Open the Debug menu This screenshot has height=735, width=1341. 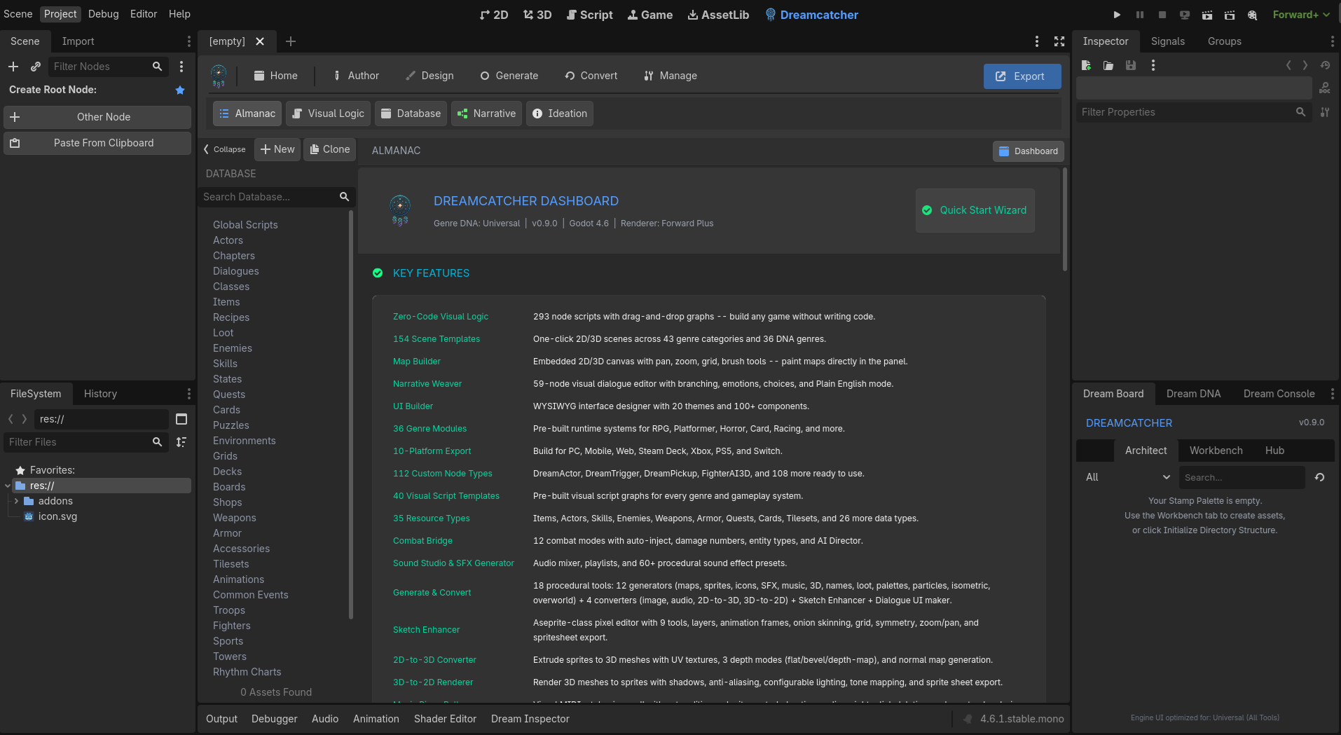(104, 14)
